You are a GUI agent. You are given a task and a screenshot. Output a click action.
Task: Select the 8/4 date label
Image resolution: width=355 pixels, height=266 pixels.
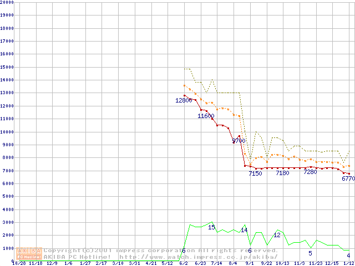[233, 264]
